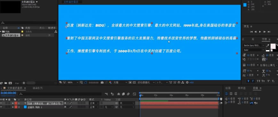Open the timeline flowchart icon
Viewport: 278px width, 117px height.
(x=183, y=82)
